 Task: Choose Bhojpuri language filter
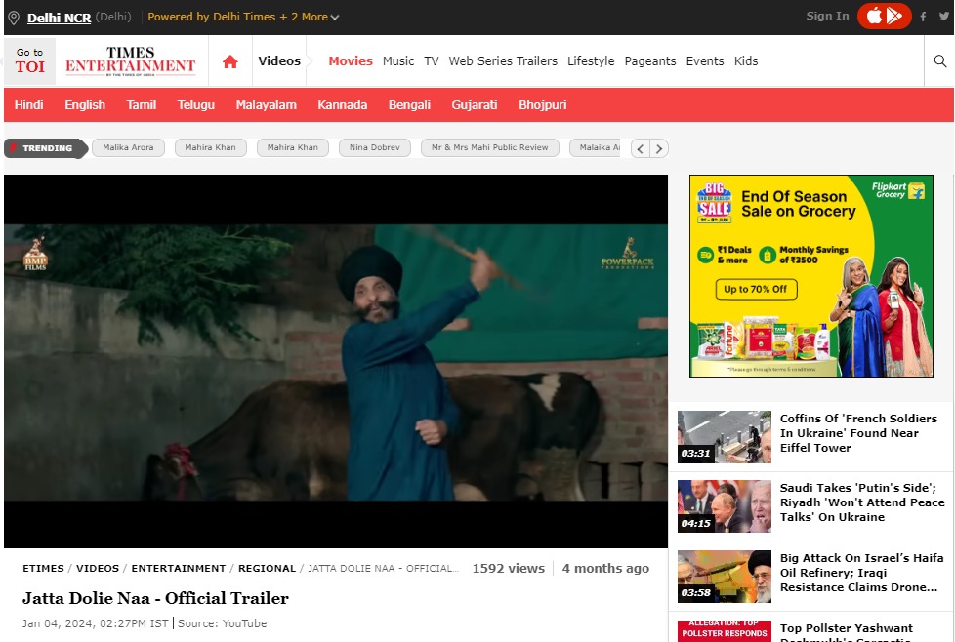(x=543, y=104)
